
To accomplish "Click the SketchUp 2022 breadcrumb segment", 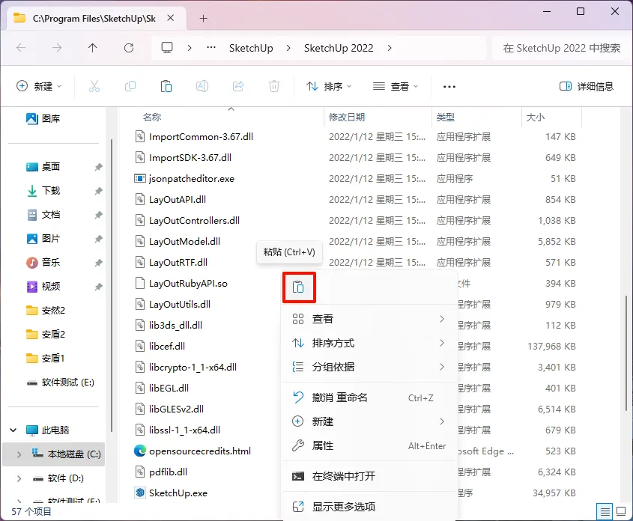I will click(339, 48).
